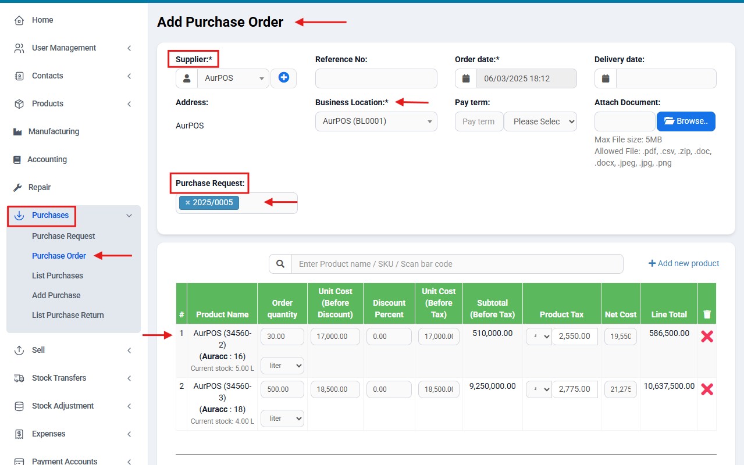Remove the AurPOS (34560-2) product row
The height and width of the screenshot is (465, 744).
707,336
